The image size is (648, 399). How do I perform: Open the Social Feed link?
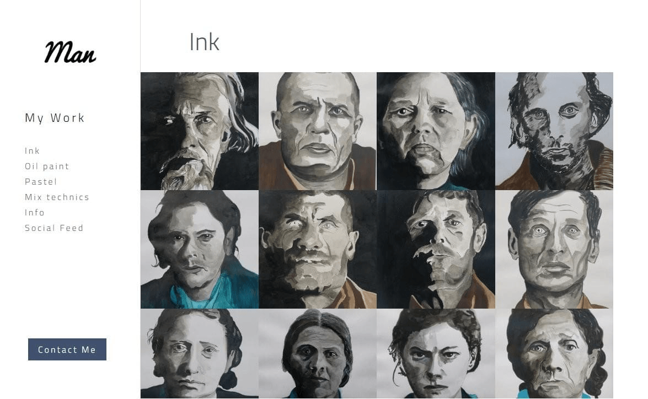tap(54, 228)
